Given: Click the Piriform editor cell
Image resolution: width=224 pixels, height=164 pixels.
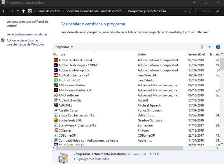Looking at the screenshot, I should coord(143,130).
